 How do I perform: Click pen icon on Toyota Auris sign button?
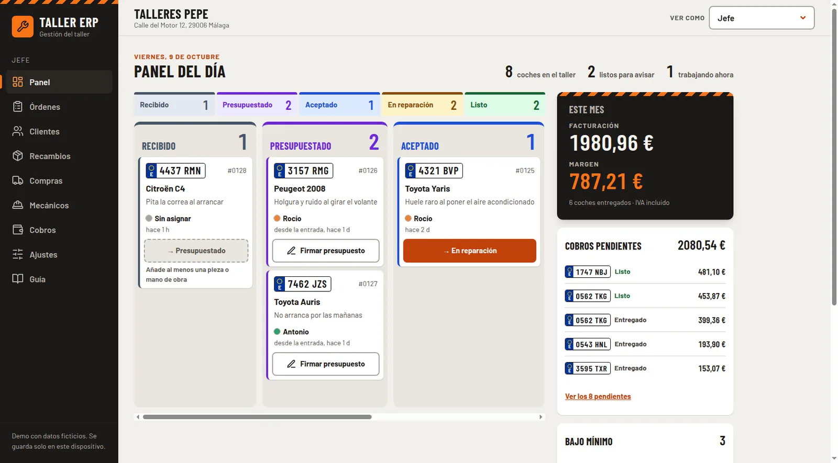coord(291,364)
